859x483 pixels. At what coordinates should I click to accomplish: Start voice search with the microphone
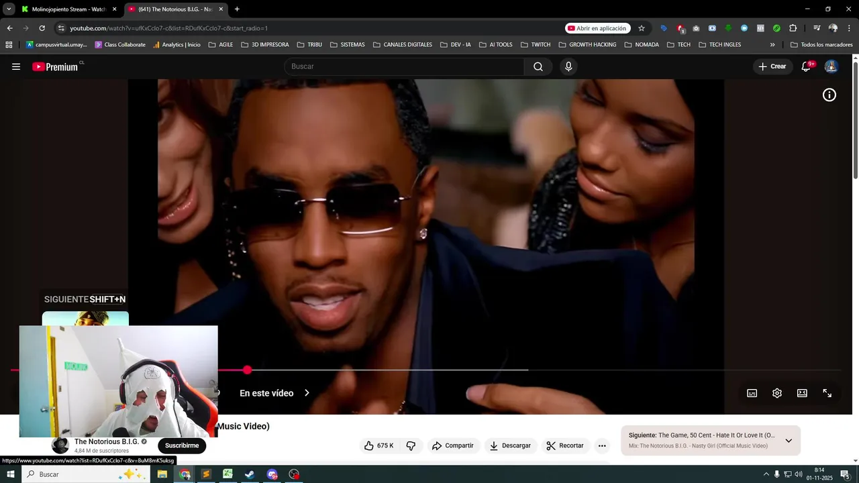coord(568,66)
